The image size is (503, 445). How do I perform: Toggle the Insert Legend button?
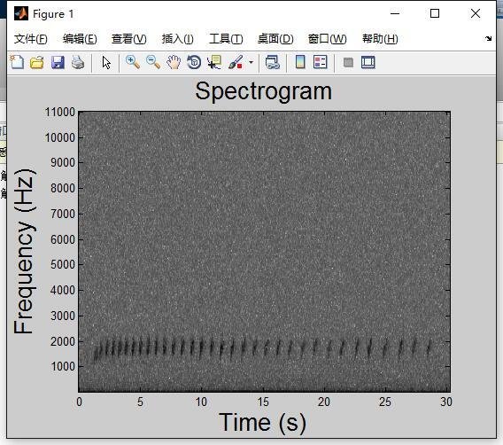click(321, 62)
